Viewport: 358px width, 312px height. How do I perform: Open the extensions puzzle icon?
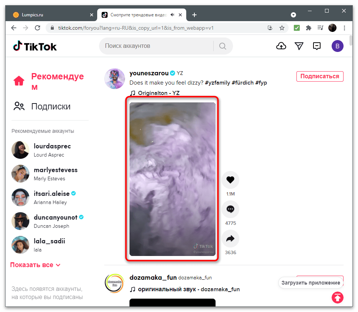pyautogui.click(x=308, y=28)
